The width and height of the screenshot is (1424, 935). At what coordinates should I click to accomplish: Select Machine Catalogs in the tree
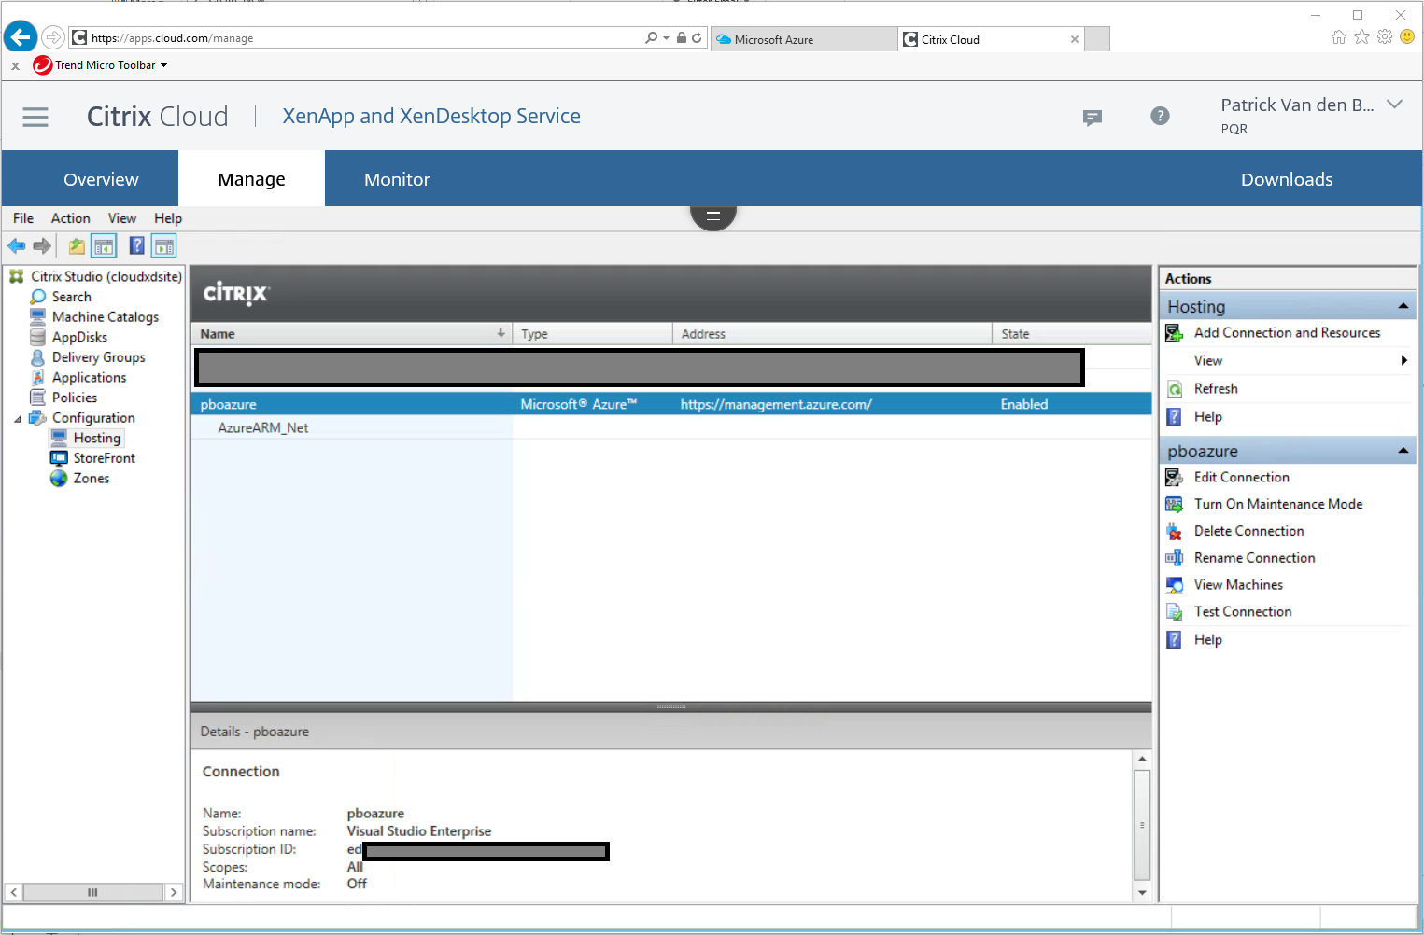pos(106,317)
